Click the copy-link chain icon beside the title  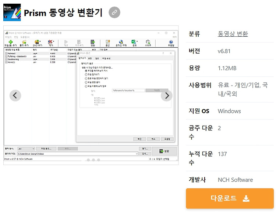click(x=114, y=12)
